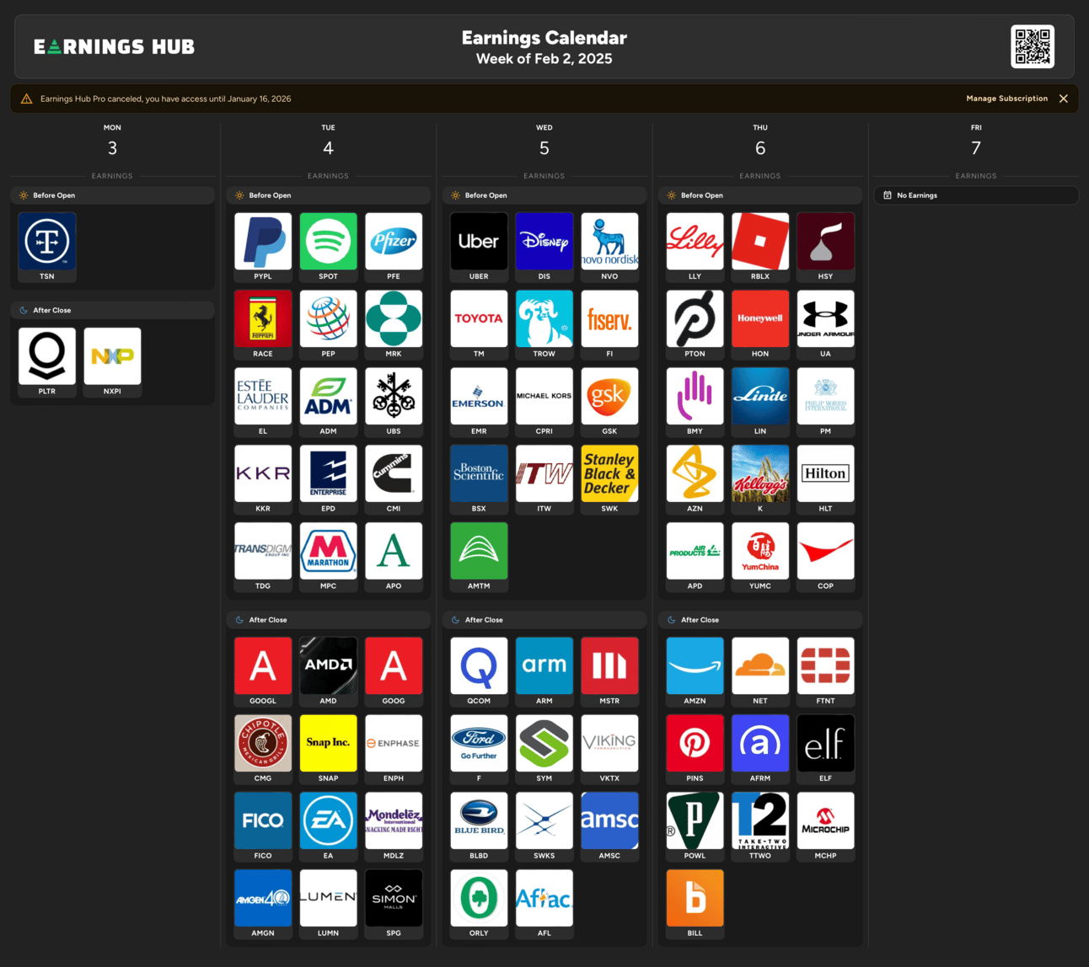Click the Under Armour UA tile

click(825, 324)
